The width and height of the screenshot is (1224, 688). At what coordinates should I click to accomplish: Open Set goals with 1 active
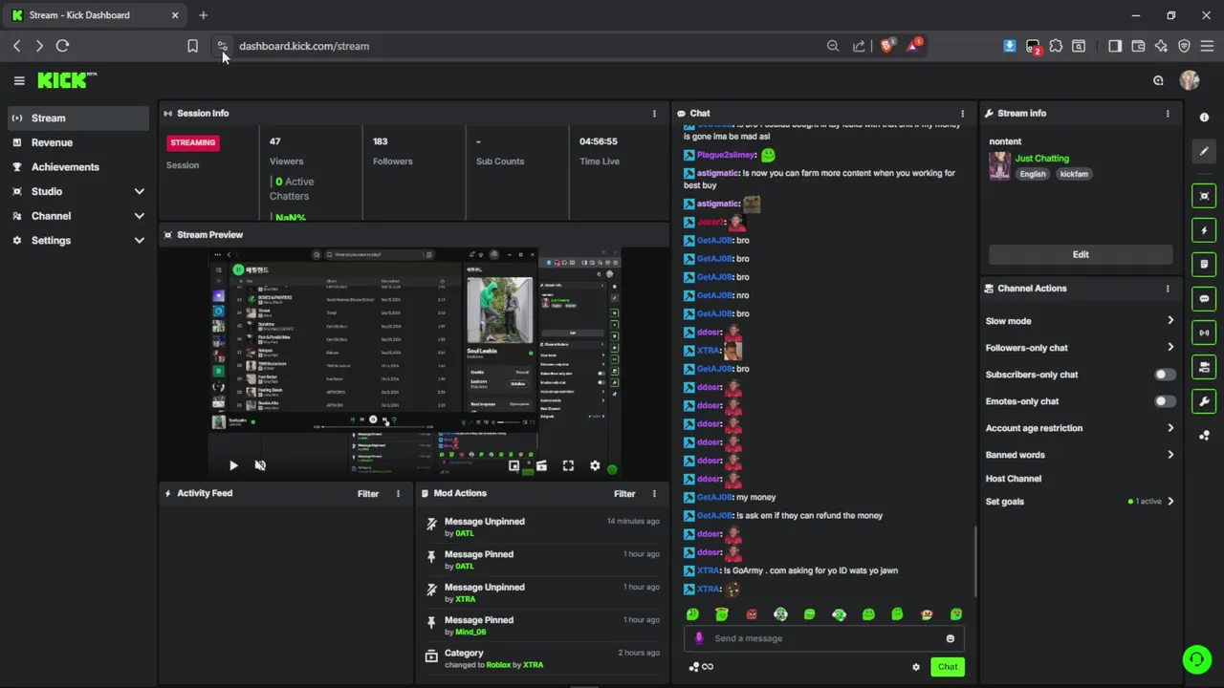point(1080,502)
